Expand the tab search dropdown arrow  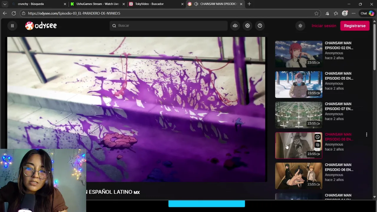tap(5, 4)
